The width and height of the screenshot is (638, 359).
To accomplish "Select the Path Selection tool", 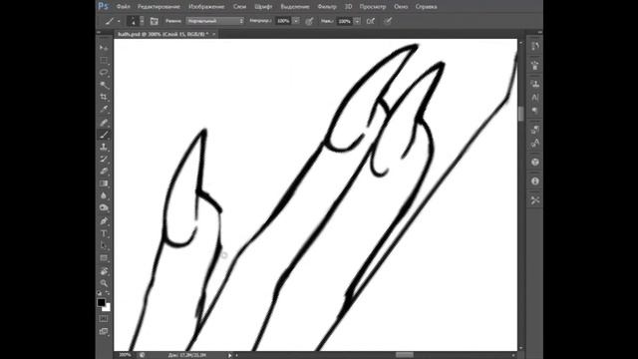I will click(x=104, y=246).
